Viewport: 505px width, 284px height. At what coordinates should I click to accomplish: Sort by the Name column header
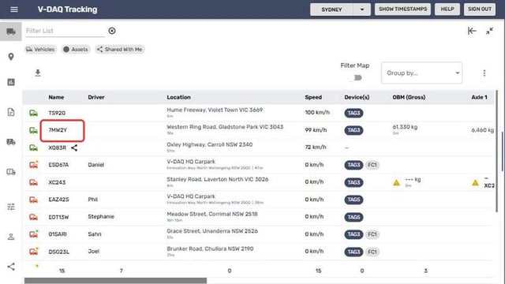56,97
